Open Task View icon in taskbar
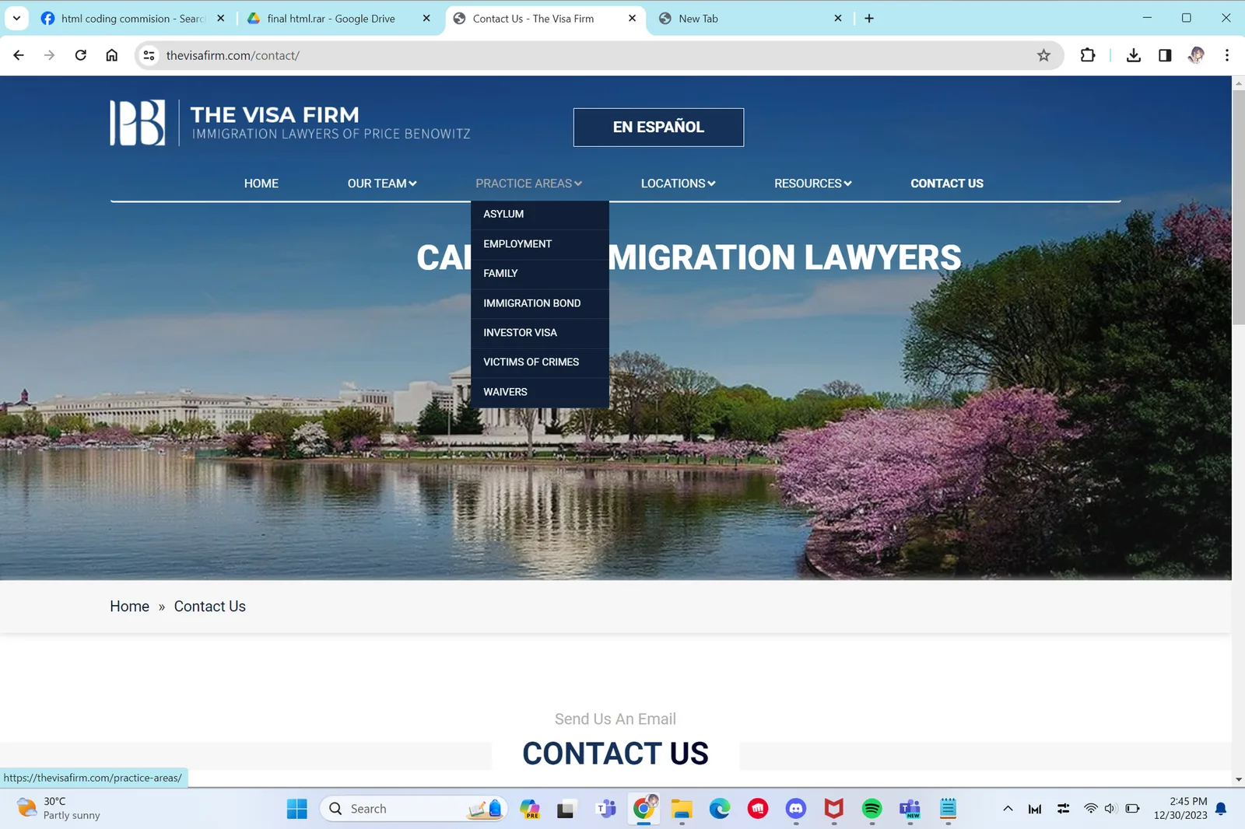Image resolution: width=1245 pixels, height=829 pixels. pyautogui.click(x=566, y=809)
